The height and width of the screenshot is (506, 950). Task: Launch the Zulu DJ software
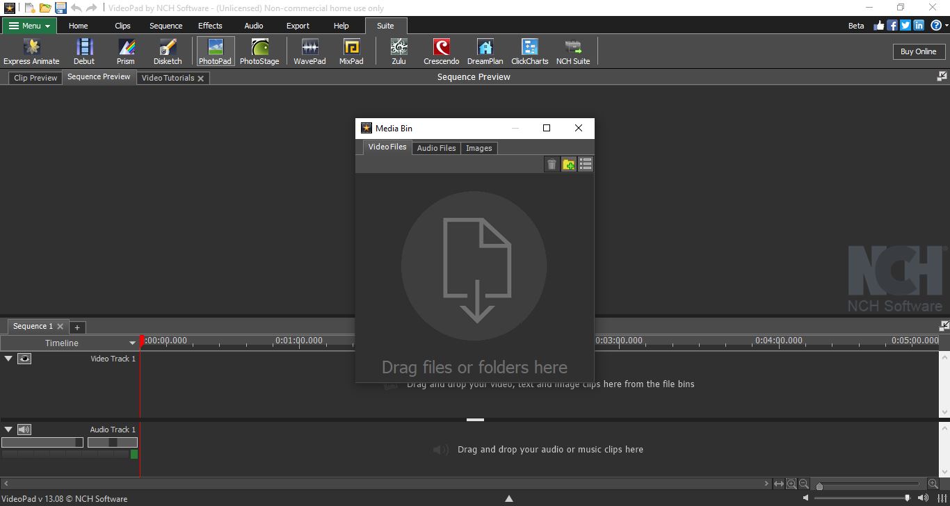[398, 51]
